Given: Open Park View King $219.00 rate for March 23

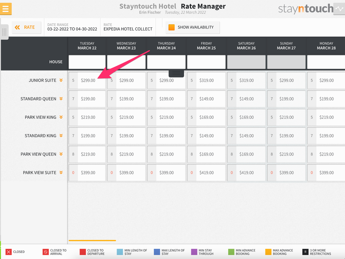Looking at the screenshot, I should 126,117.
